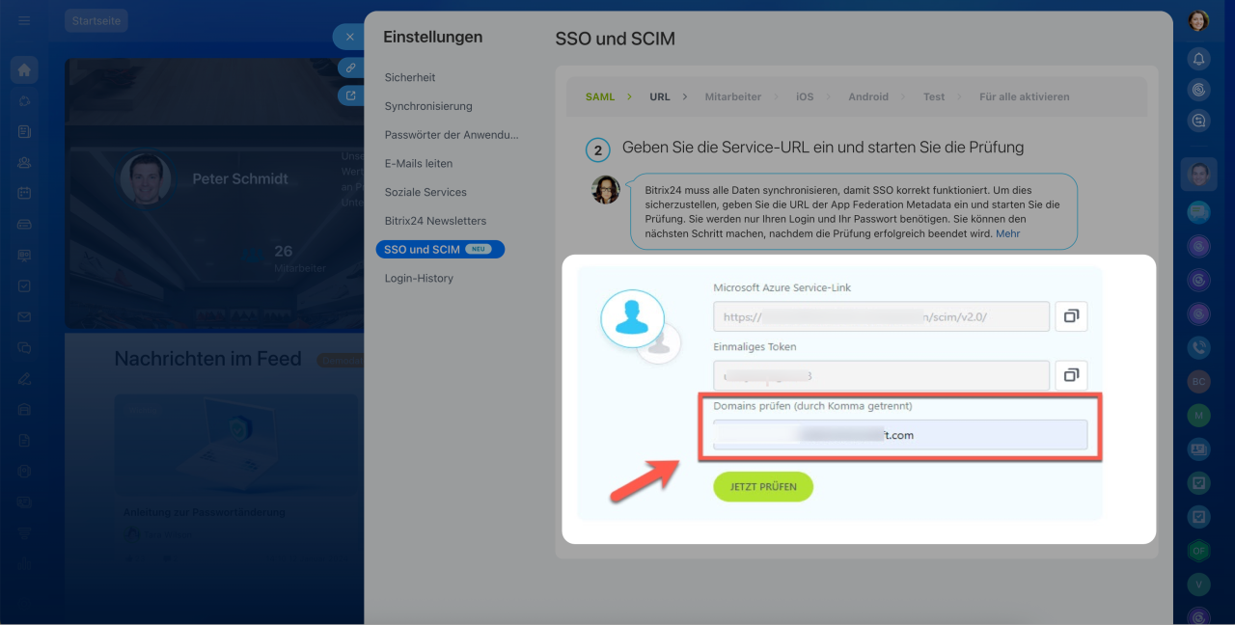
Task: Go to the iOS step
Action: click(x=805, y=96)
